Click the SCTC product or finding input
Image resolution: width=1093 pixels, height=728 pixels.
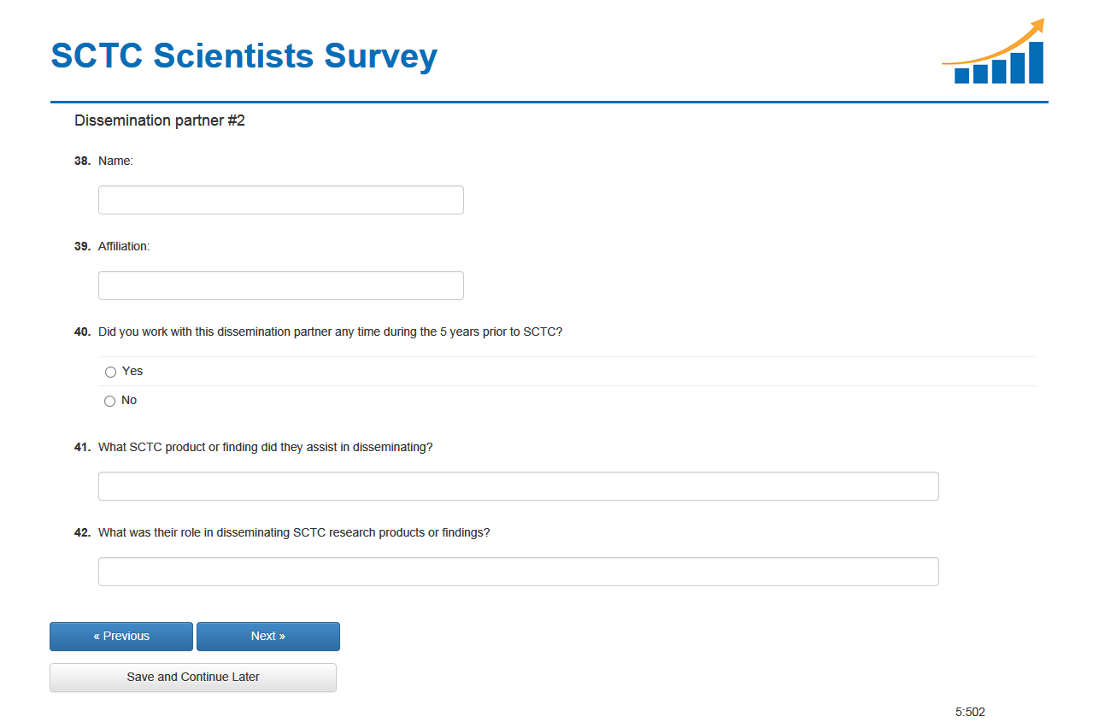[x=518, y=486]
